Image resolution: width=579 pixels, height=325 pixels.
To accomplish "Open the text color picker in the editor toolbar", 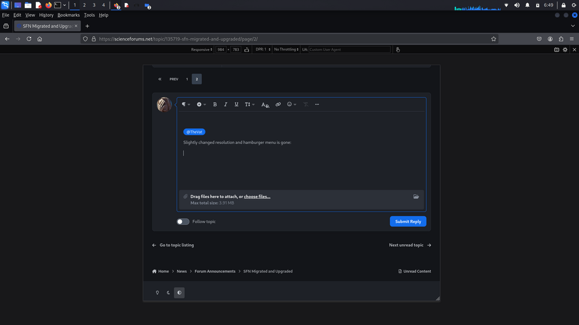I will point(265,105).
